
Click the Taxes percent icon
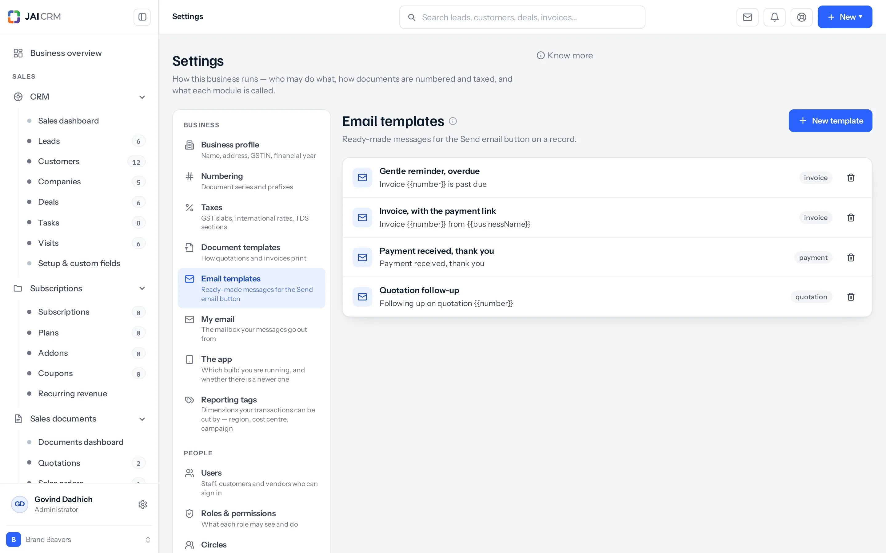click(189, 208)
